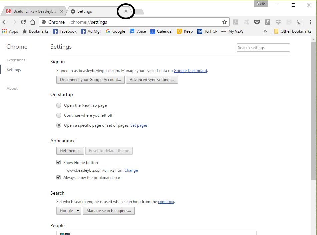Image resolution: width=317 pixels, height=235 pixels.
Task: Uncheck Always show the bookmarks bar
Action: click(58, 177)
